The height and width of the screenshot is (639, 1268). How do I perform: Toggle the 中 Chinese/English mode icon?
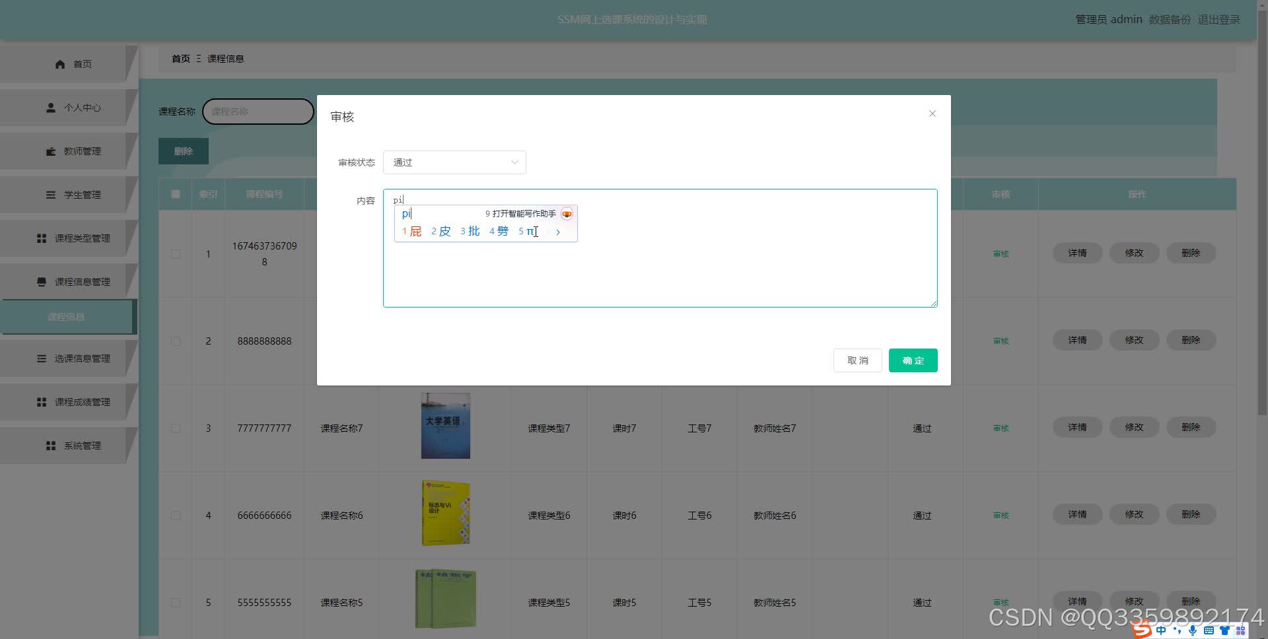click(1161, 630)
